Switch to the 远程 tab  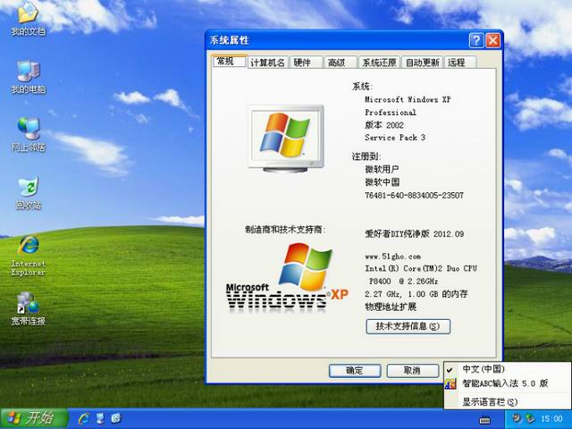click(x=460, y=63)
